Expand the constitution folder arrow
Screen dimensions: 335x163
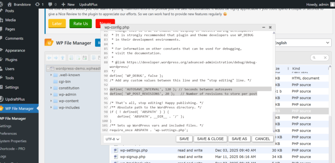[51, 88]
